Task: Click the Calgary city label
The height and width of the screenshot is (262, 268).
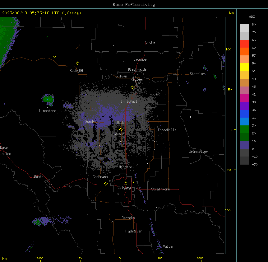Action: (x=124, y=188)
